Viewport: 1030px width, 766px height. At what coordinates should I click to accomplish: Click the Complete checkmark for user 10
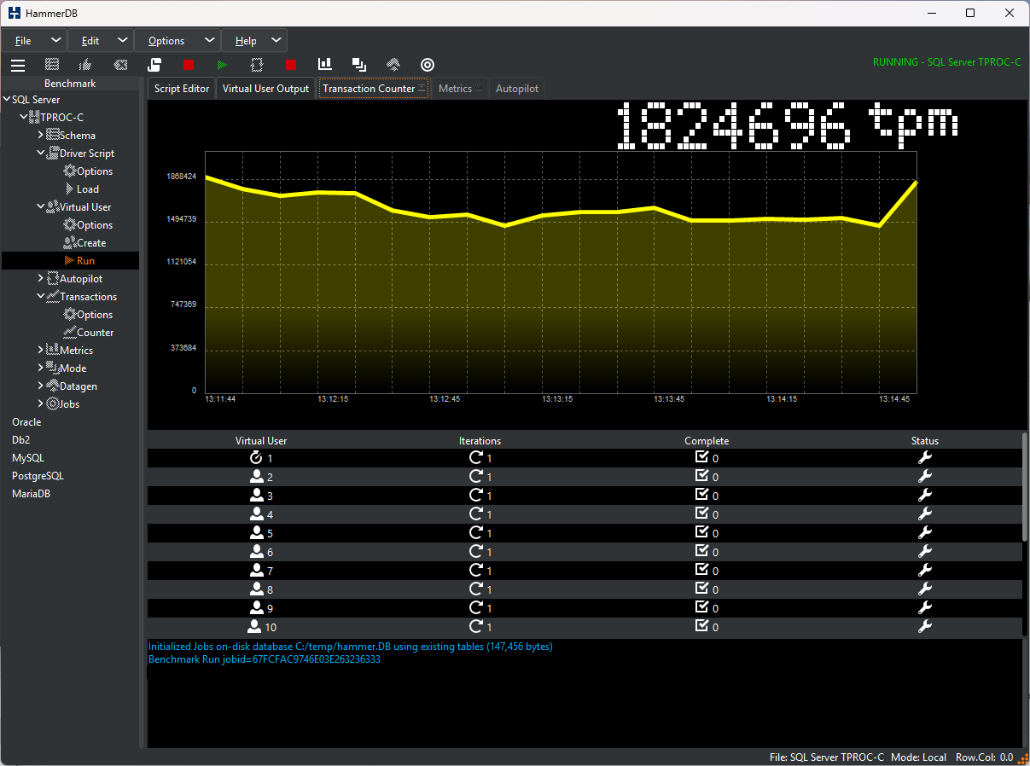702,626
